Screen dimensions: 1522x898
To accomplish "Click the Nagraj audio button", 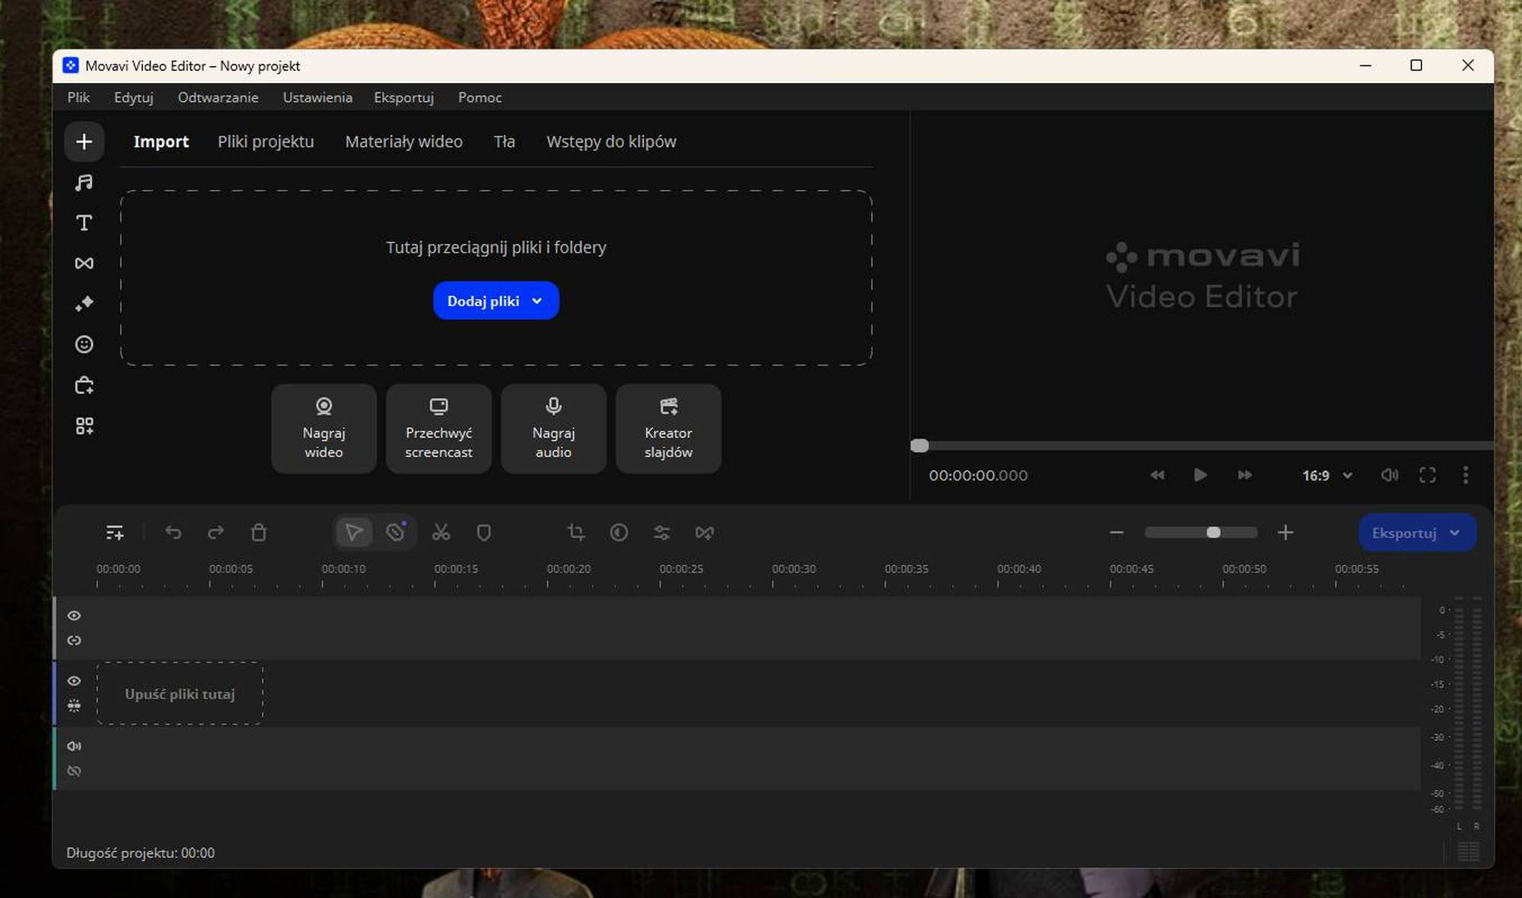I will (x=553, y=428).
